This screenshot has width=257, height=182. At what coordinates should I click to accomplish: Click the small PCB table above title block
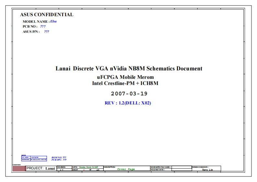[34, 159]
